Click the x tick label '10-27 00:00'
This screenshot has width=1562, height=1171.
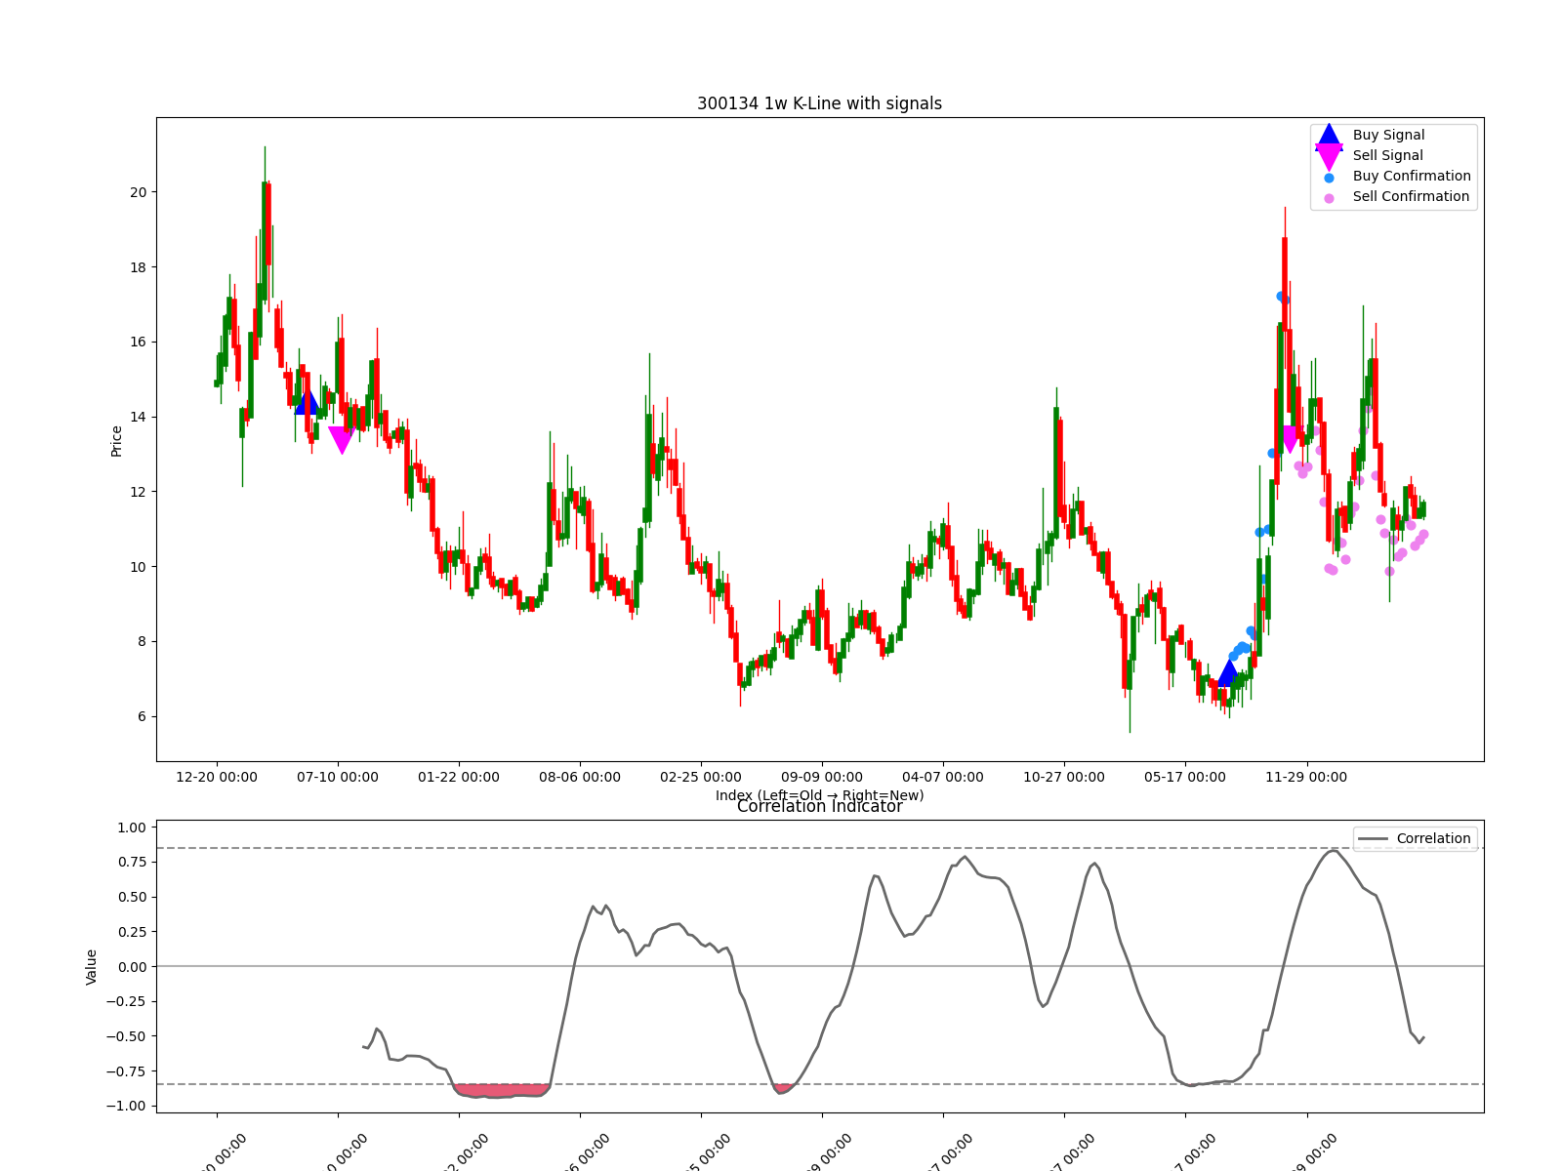click(1064, 778)
